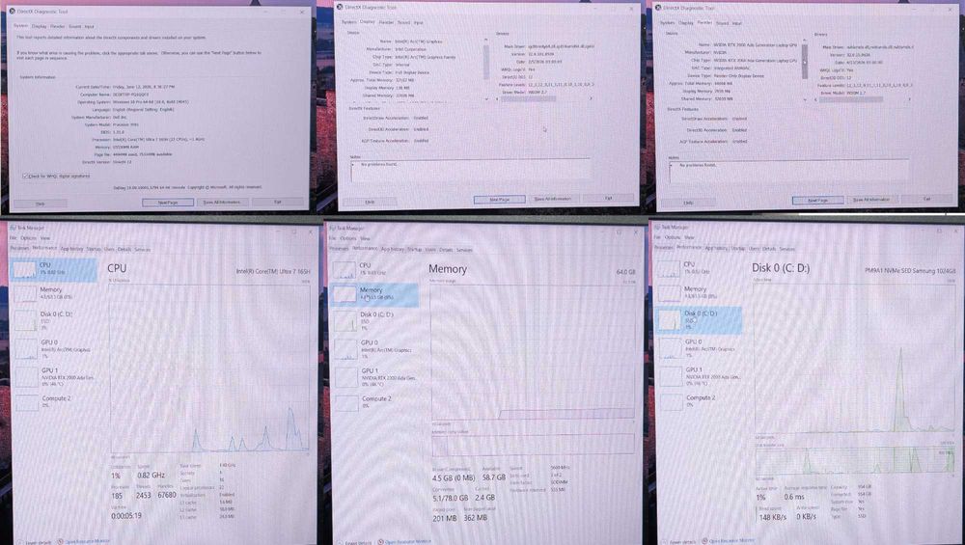Click Exit button in Display-tab DxDiag window
This screenshot has width=965, height=545.
(608, 198)
